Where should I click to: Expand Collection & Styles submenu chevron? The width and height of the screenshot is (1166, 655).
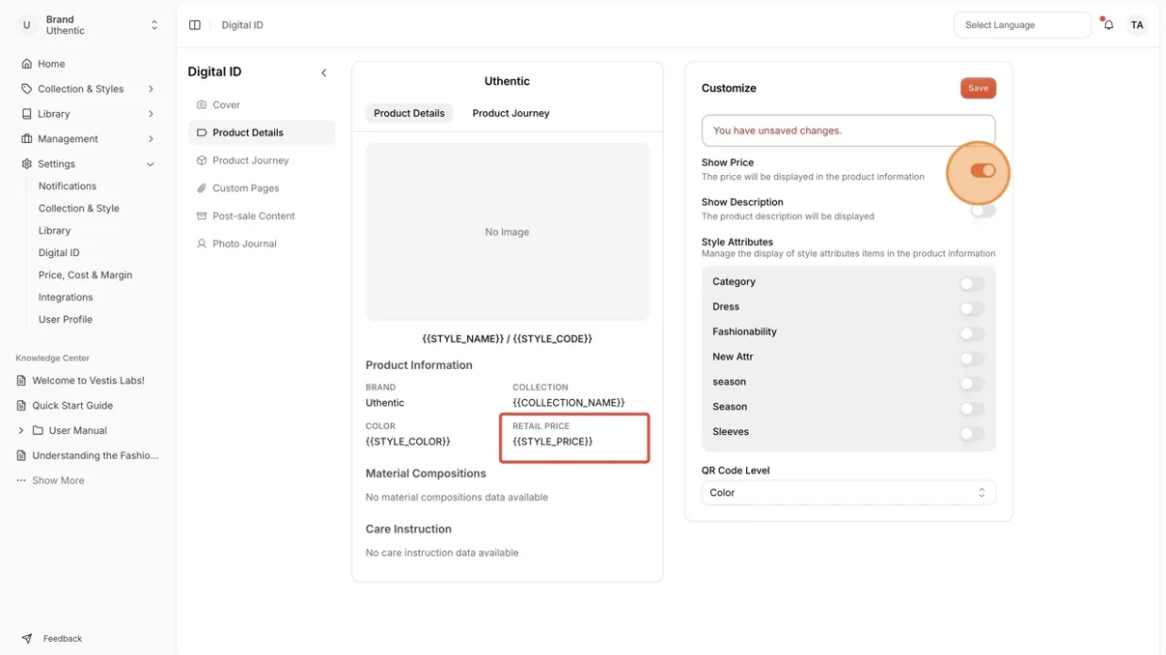pos(151,88)
